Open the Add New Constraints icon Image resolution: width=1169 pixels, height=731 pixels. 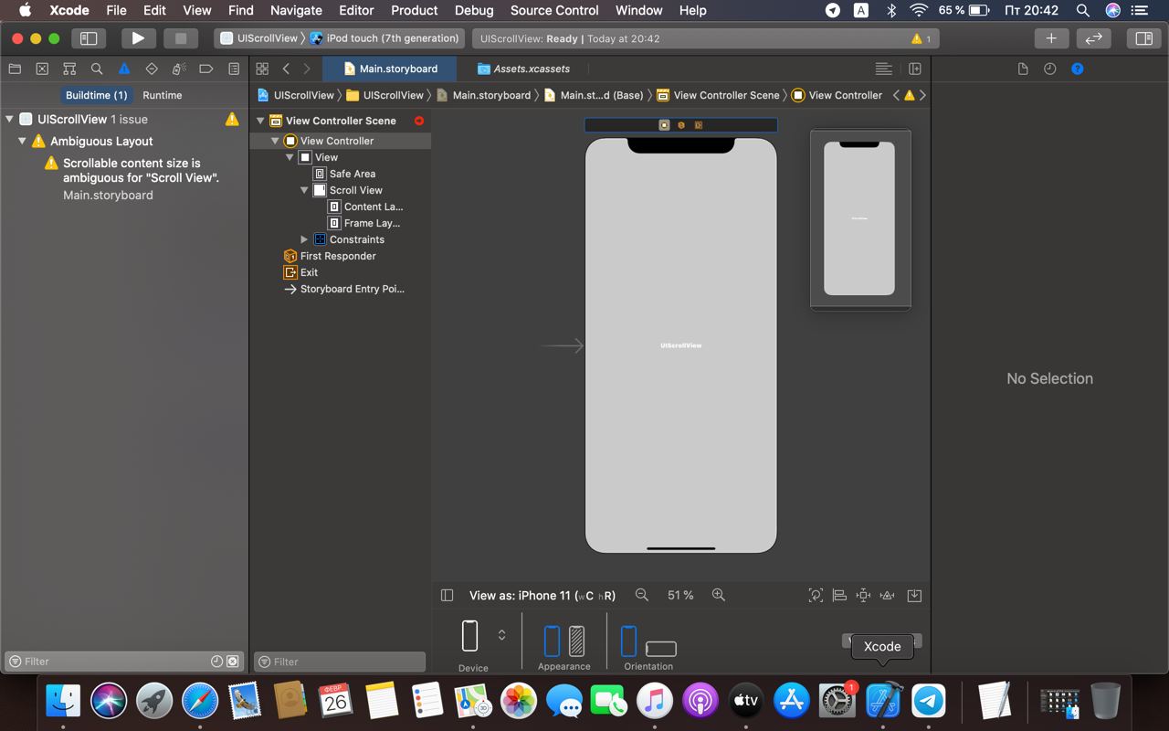coord(863,595)
